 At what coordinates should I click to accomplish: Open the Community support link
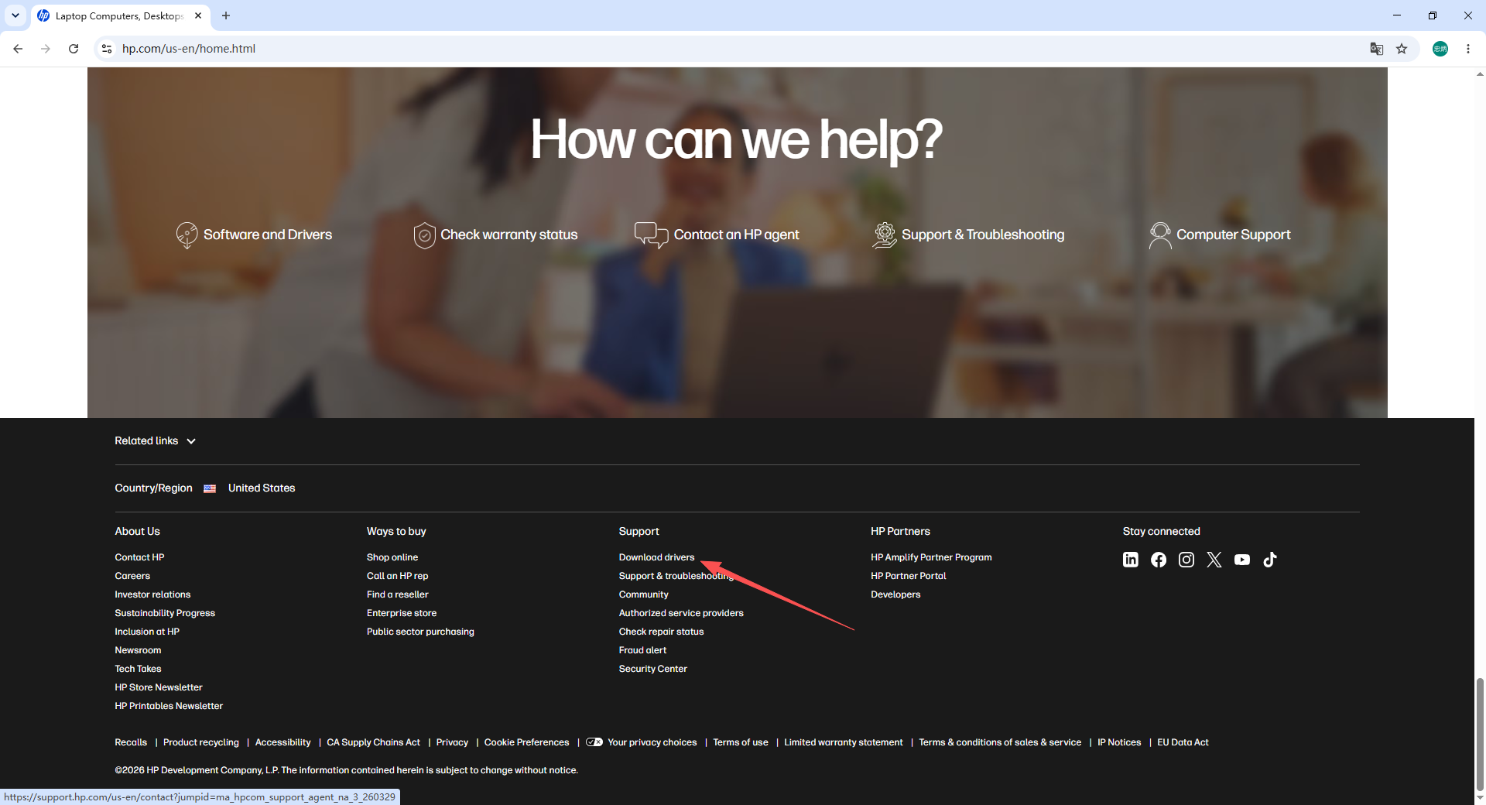[x=643, y=594]
